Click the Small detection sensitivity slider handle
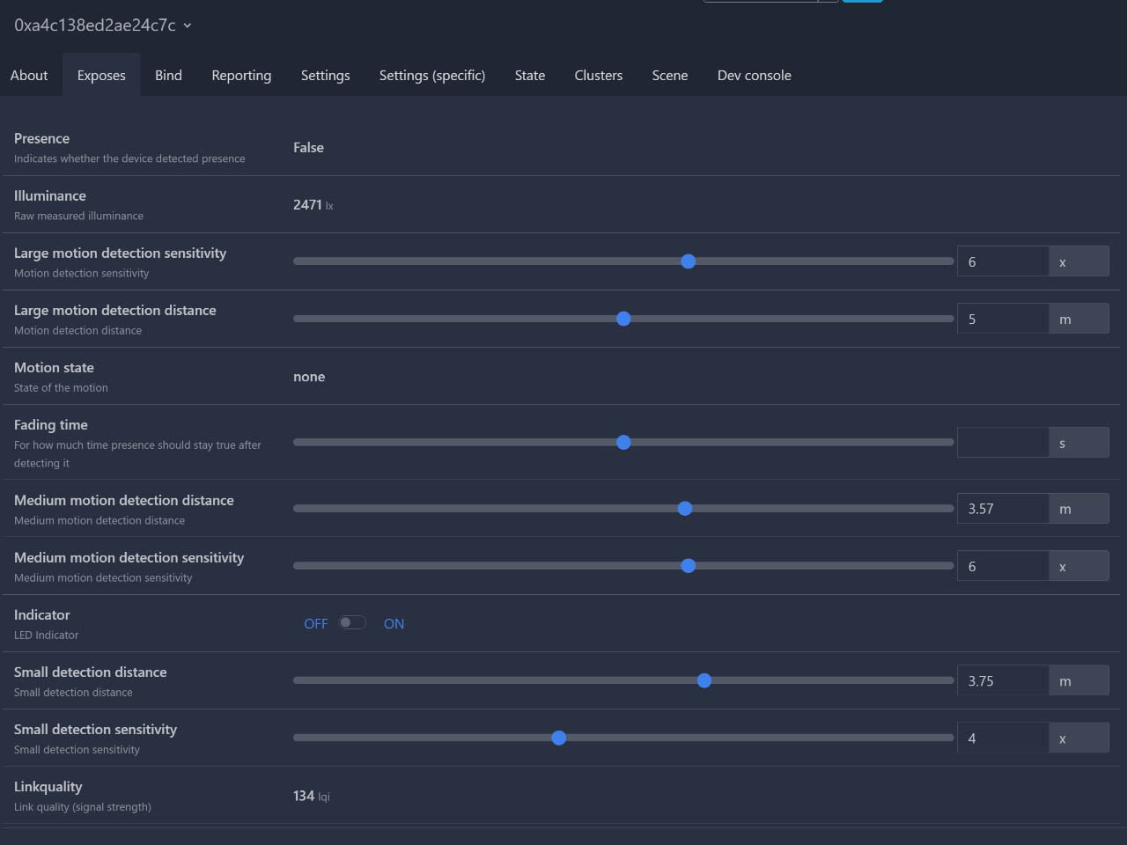The image size is (1127, 845). tap(558, 738)
